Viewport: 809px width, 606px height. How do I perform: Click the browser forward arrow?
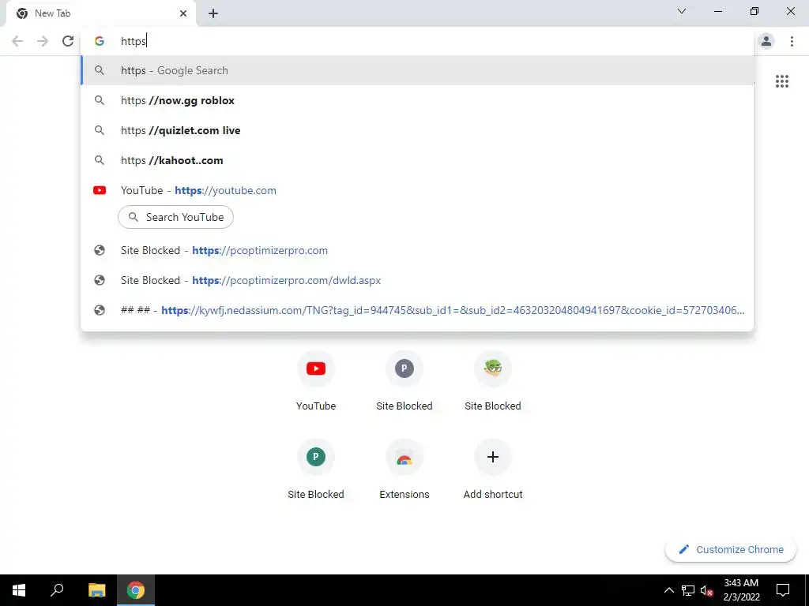pos(43,41)
